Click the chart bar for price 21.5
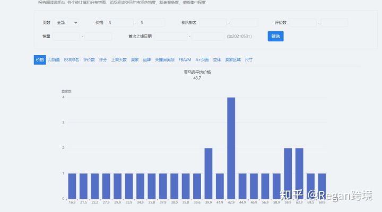The height and width of the screenshot is (212, 382). click(83, 186)
